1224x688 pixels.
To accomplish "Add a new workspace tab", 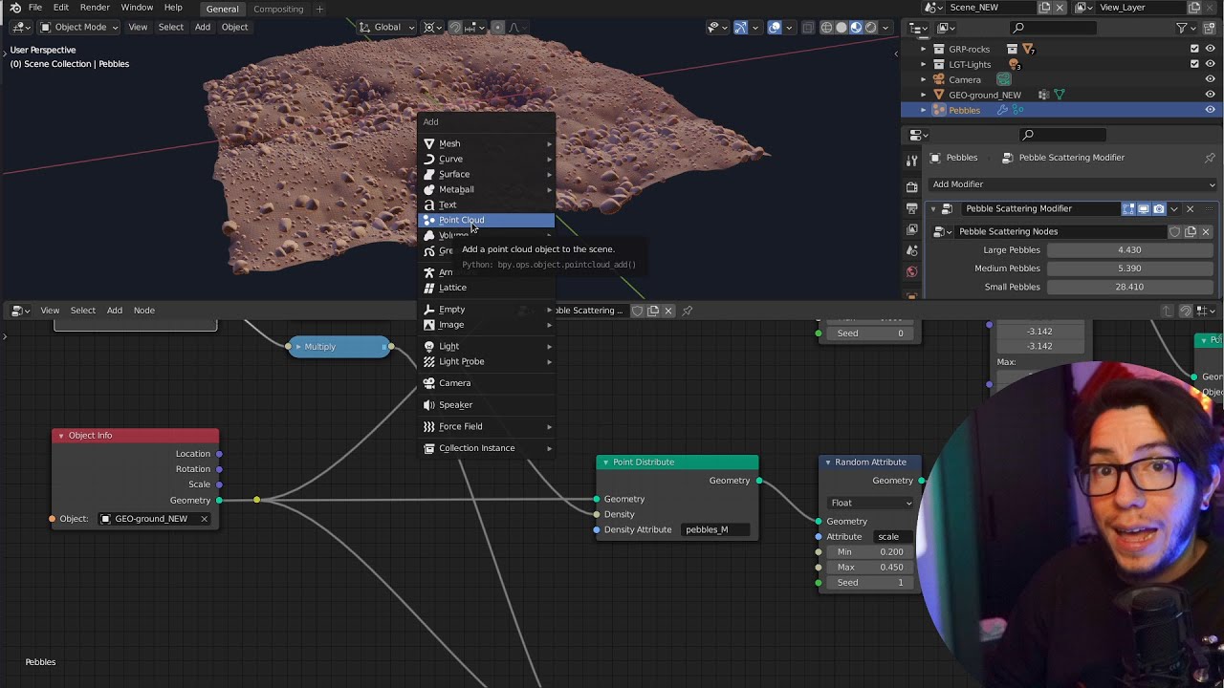I will pyautogui.click(x=319, y=9).
